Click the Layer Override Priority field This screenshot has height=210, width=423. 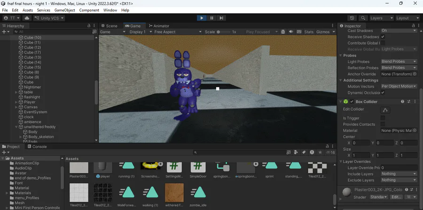pos(399,168)
